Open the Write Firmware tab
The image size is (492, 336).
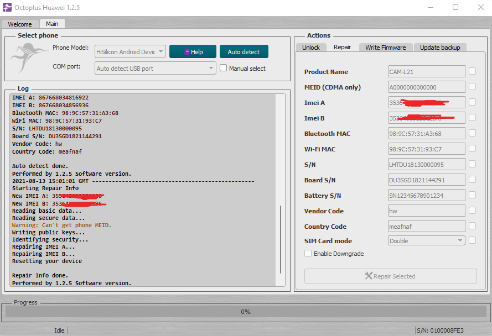pyautogui.click(x=386, y=48)
